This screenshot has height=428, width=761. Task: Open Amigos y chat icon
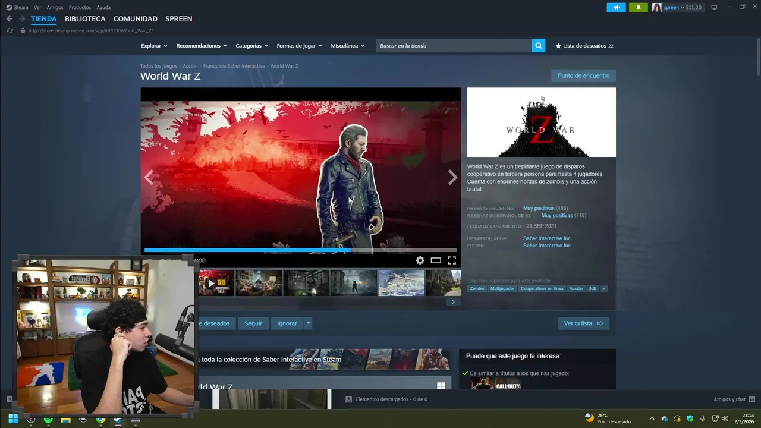(751, 399)
